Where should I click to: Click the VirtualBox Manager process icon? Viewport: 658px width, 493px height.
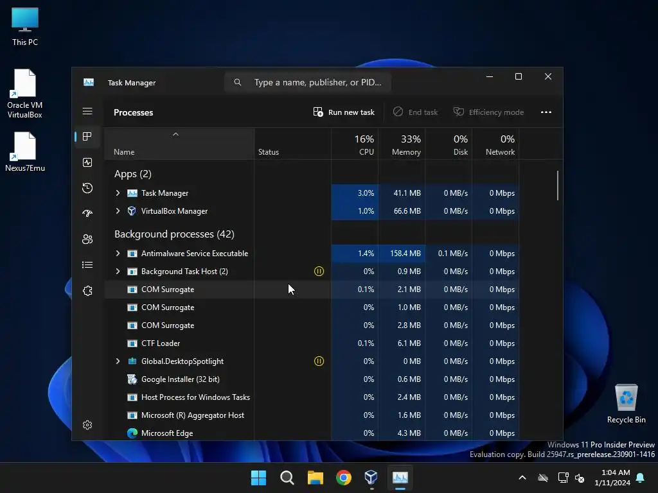[x=132, y=211]
